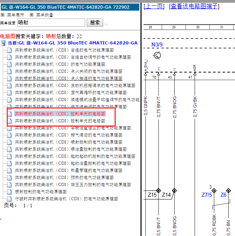Click column number 28 in diagram ruler
The height and width of the screenshot is (236, 235).
pyautogui.click(x=150, y=27)
